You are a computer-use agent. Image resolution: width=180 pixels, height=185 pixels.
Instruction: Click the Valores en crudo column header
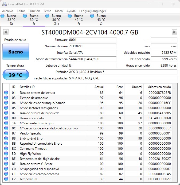[158, 87]
